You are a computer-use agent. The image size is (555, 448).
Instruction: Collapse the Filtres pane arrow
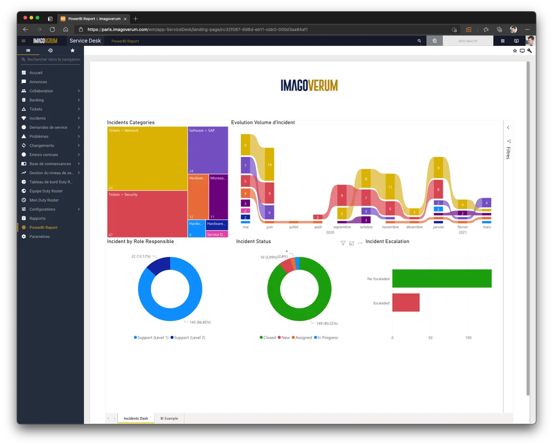pos(508,128)
